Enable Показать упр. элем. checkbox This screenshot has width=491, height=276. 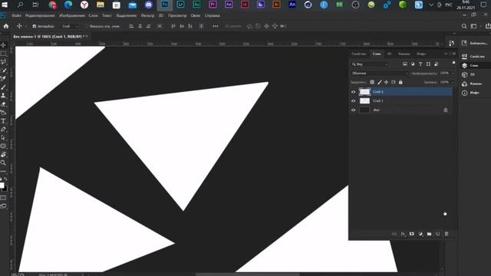pos(87,26)
